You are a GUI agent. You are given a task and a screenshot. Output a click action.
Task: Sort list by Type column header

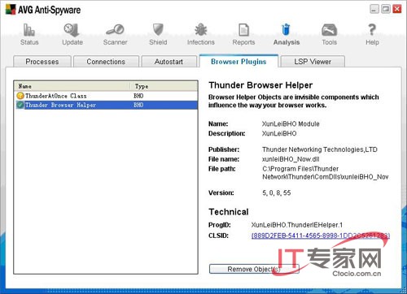[164, 86]
